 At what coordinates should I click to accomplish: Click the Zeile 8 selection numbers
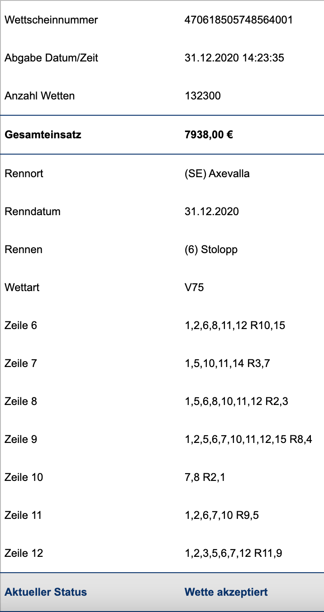[238, 401]
